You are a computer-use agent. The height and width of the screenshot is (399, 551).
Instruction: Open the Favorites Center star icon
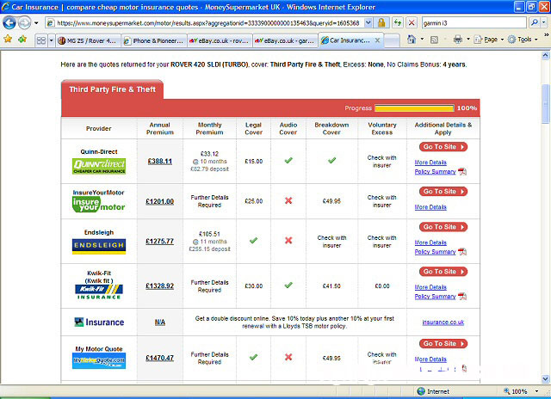click(8, 39)
